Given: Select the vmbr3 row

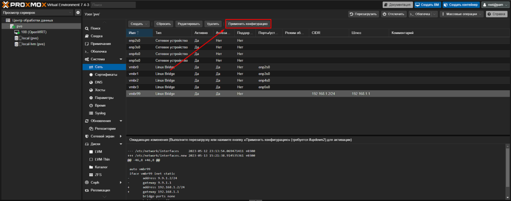Looking at the screenshot, I should [317, 87].
